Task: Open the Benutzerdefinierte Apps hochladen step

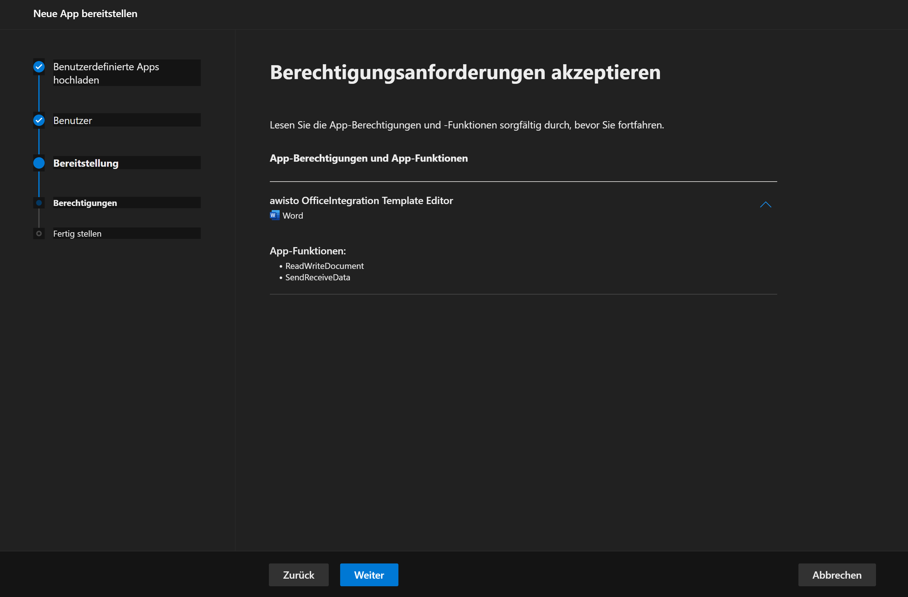Action: tap(127, 73)
